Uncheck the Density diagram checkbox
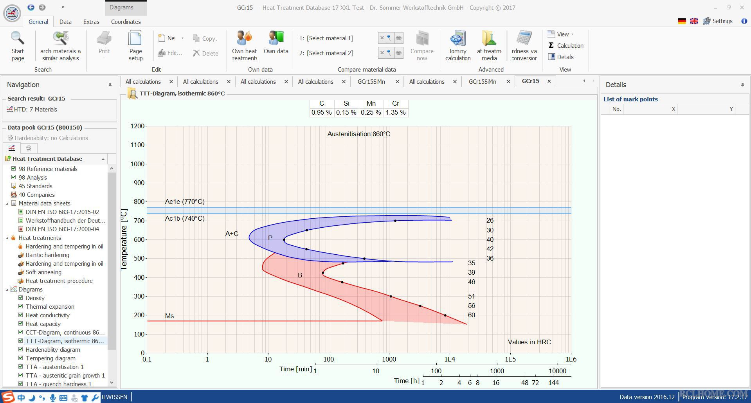The image size is (751, 403). pos(21,298)
